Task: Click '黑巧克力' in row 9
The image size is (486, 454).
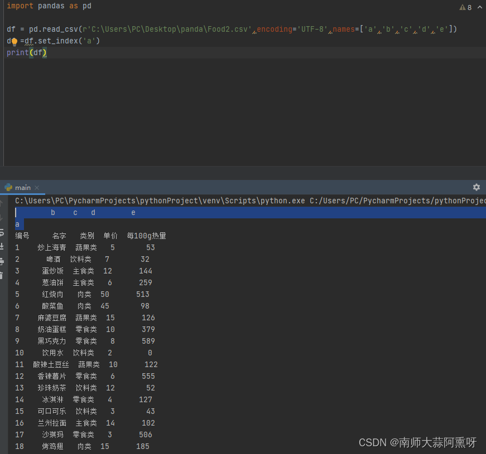Action: (52, 341)
